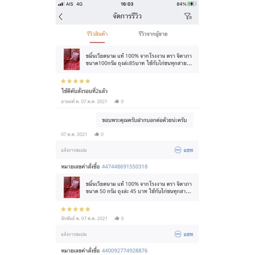Open order number 440092774928876
Viewport: 255px width, 255px height.
click(124, 250)
